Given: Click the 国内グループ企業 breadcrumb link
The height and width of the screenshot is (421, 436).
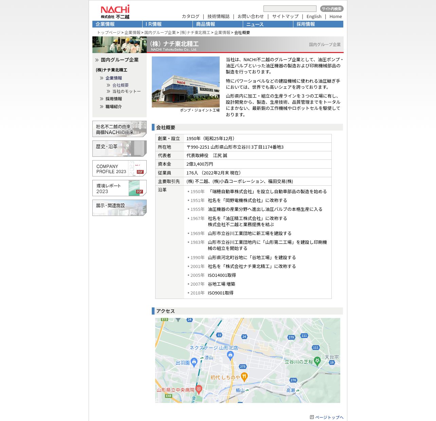Looking at the screenshot, I should [160, 33].
